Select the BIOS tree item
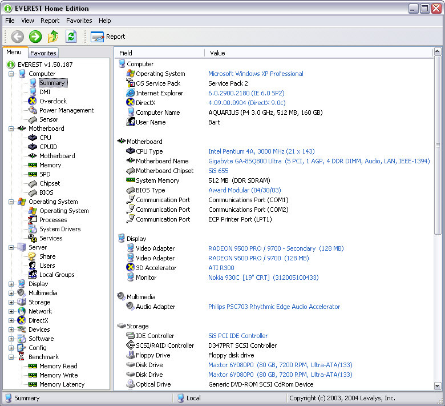The image size is (445, 406). [46, 192]
